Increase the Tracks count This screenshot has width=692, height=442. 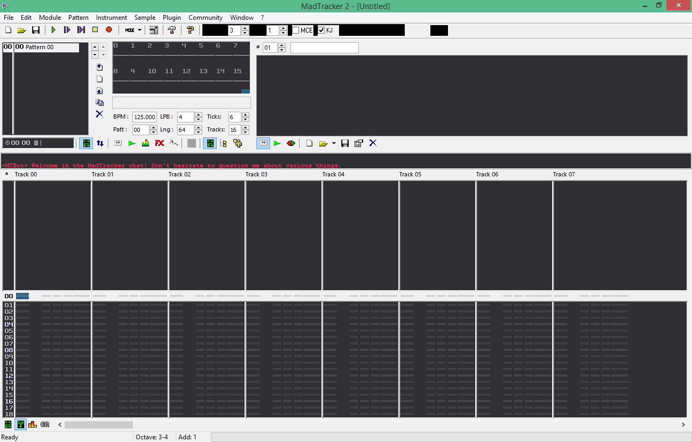246,127
